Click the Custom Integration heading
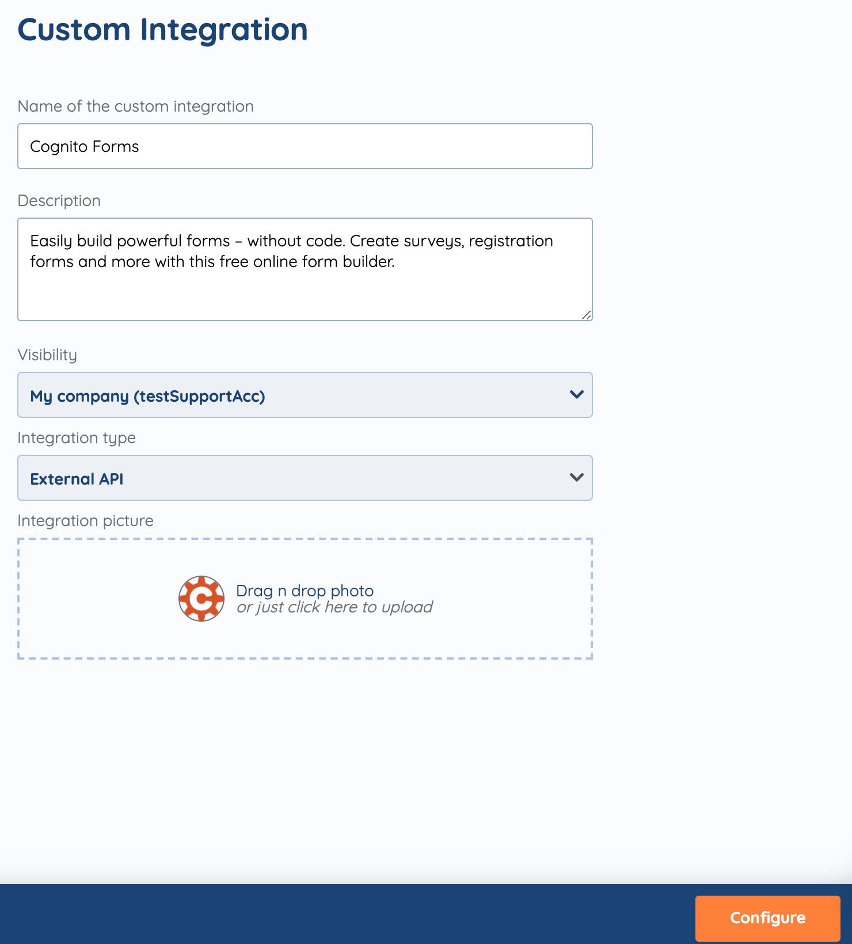This screenshot has width=852, height=944. [163, 29]
